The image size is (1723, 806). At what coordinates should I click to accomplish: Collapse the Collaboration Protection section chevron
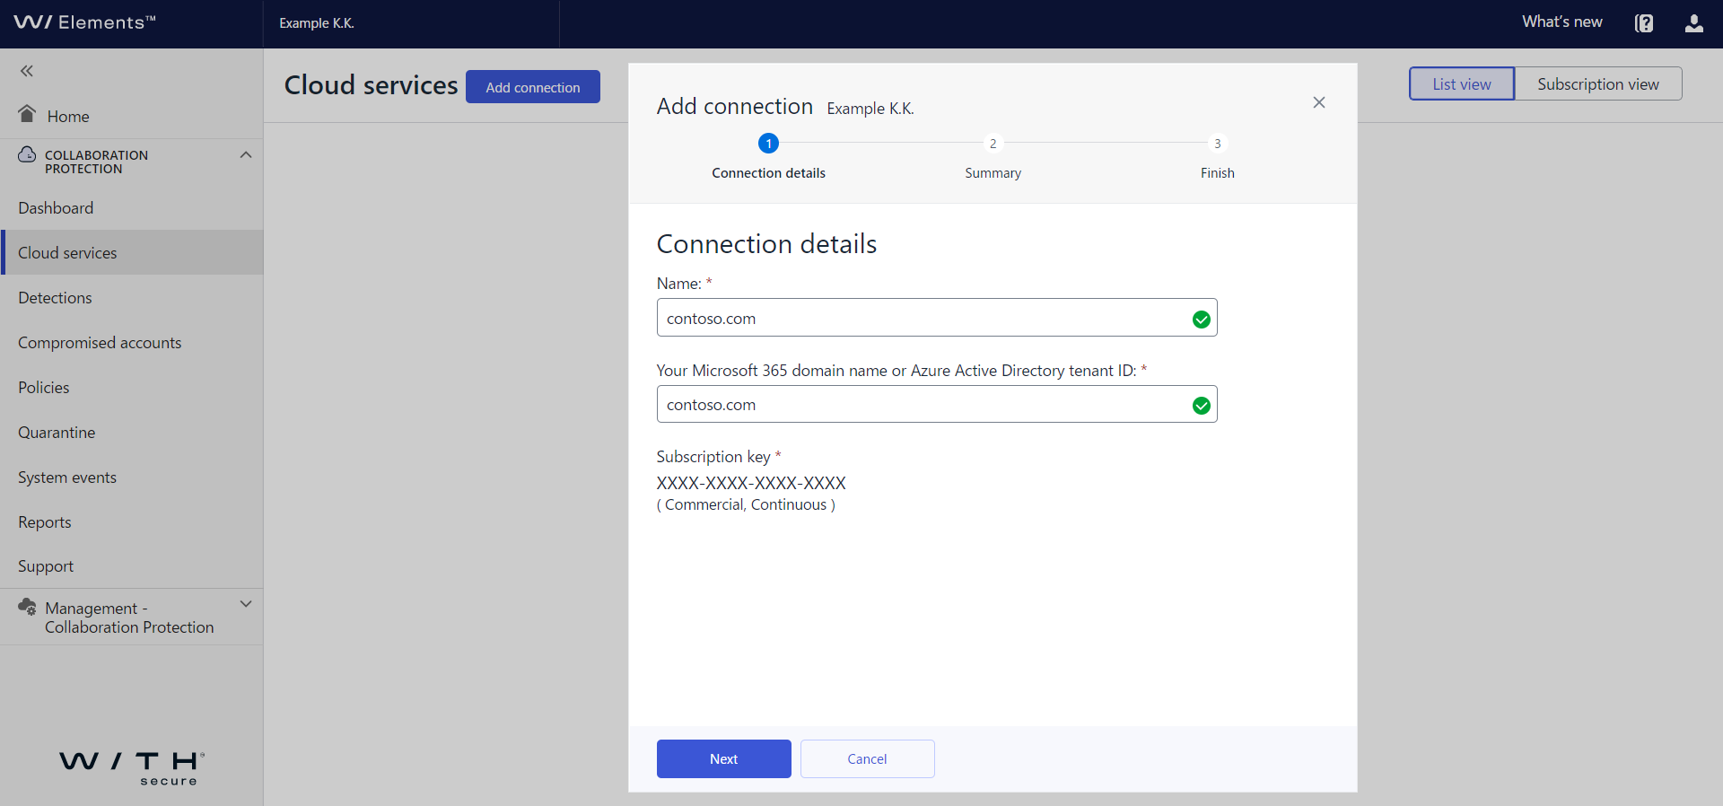[x=246, y=155]
